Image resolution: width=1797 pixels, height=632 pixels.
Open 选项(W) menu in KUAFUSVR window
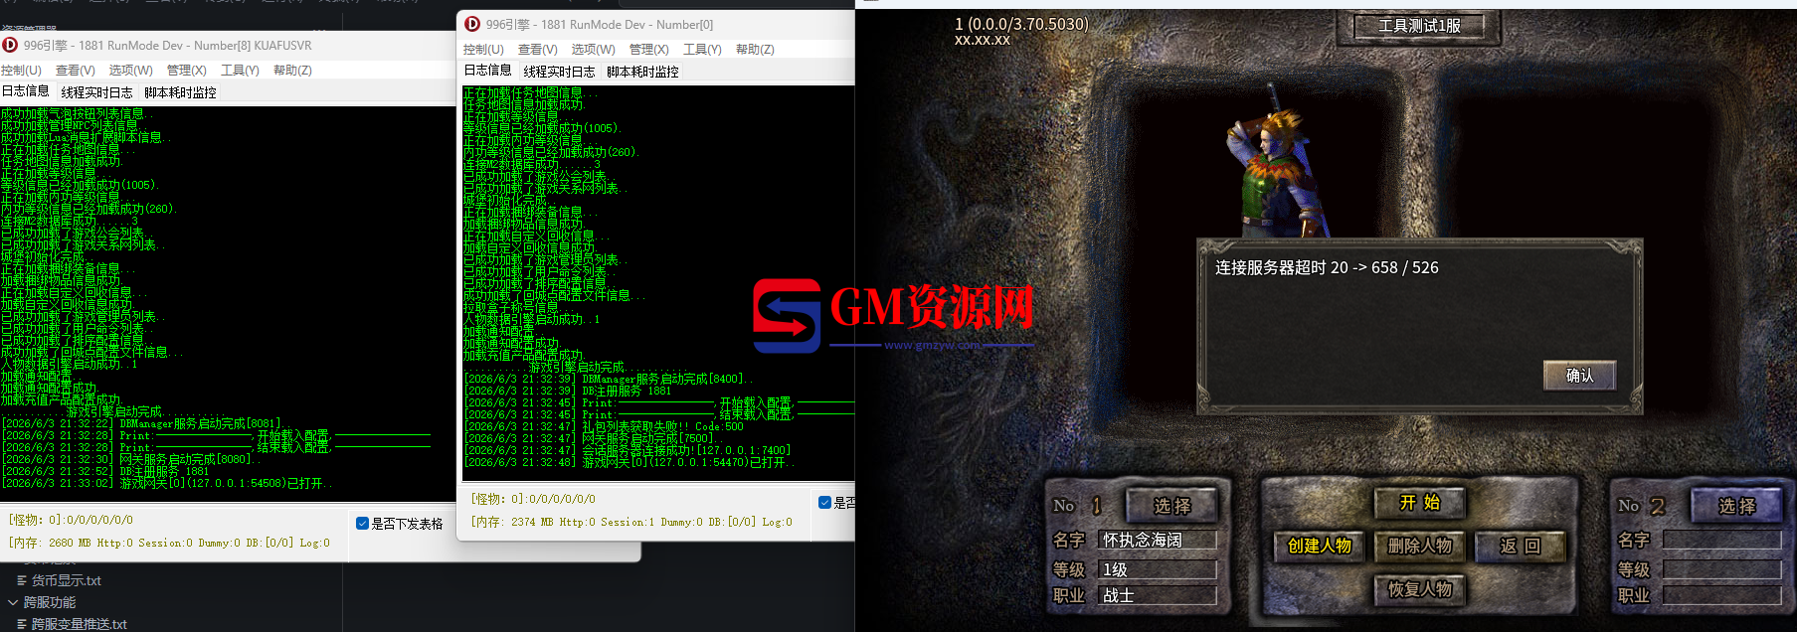point(130,71)
